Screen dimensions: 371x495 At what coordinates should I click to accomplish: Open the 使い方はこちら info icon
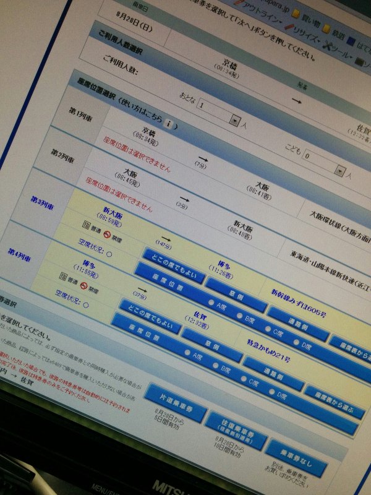pos(168,124)
